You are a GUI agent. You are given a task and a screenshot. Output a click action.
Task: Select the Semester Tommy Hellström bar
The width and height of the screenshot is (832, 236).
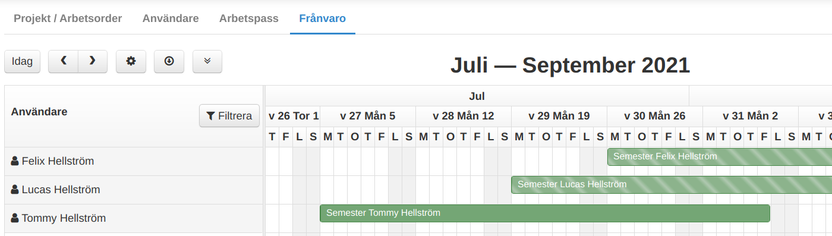pos(545,213)
